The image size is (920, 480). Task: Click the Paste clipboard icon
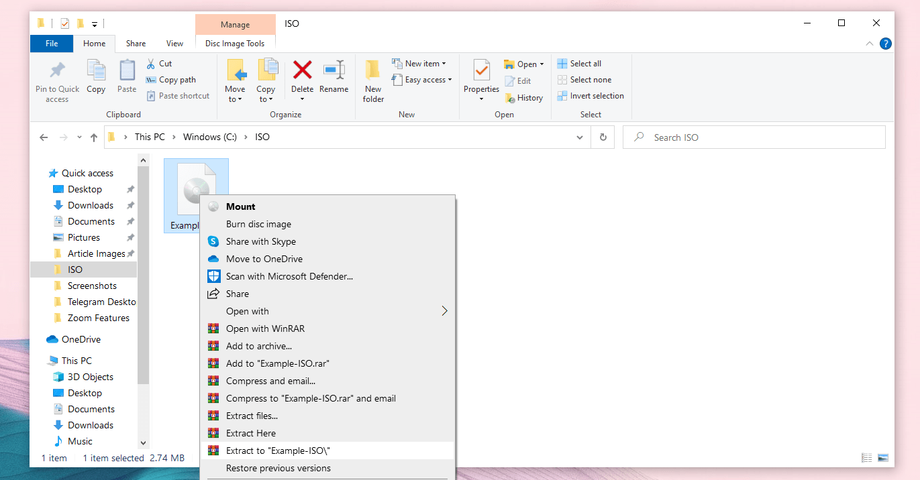(x=127, y=70)
